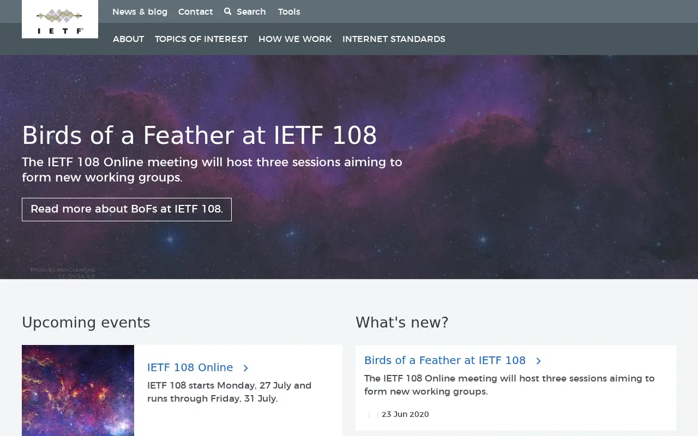Click Read more about BoFs at IETF 108

coord(127,209)
